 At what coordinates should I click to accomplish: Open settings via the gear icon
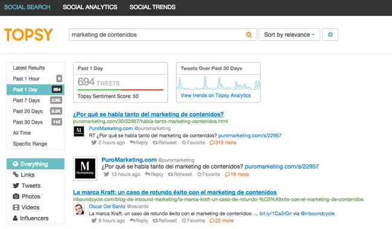(330, 34)
